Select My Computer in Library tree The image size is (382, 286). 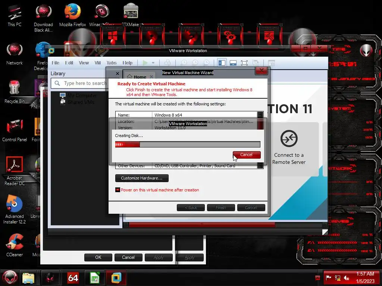82,95
